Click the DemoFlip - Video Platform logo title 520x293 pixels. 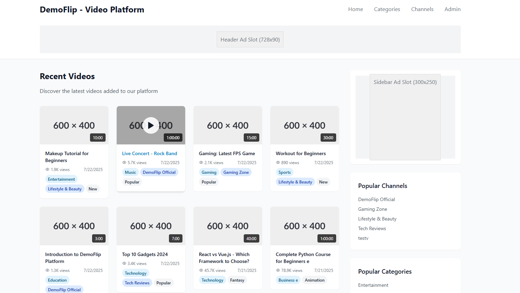point(92,10)
